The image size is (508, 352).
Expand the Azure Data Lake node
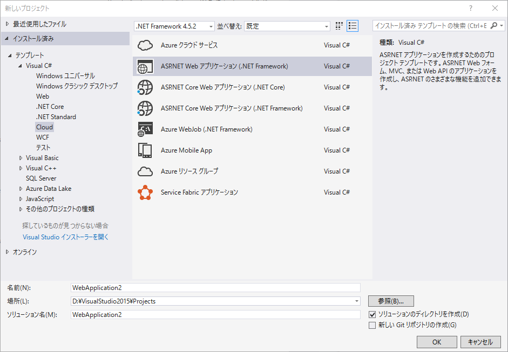pyautogui.click(x=21, y=189)
